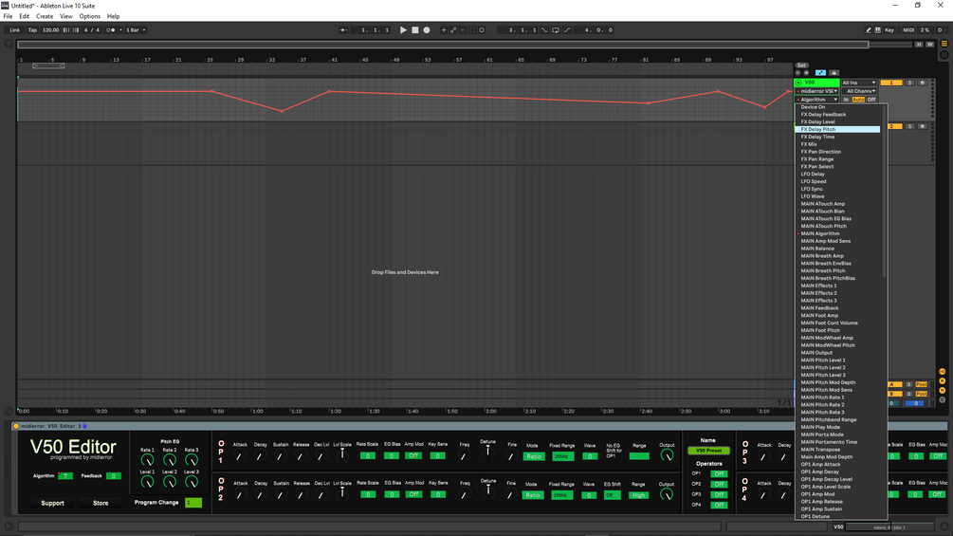953x536 pixels.
Task: Toggle OP1 Amp Mod Off switch
Action: pyautogui.click(x=413, y=455)
